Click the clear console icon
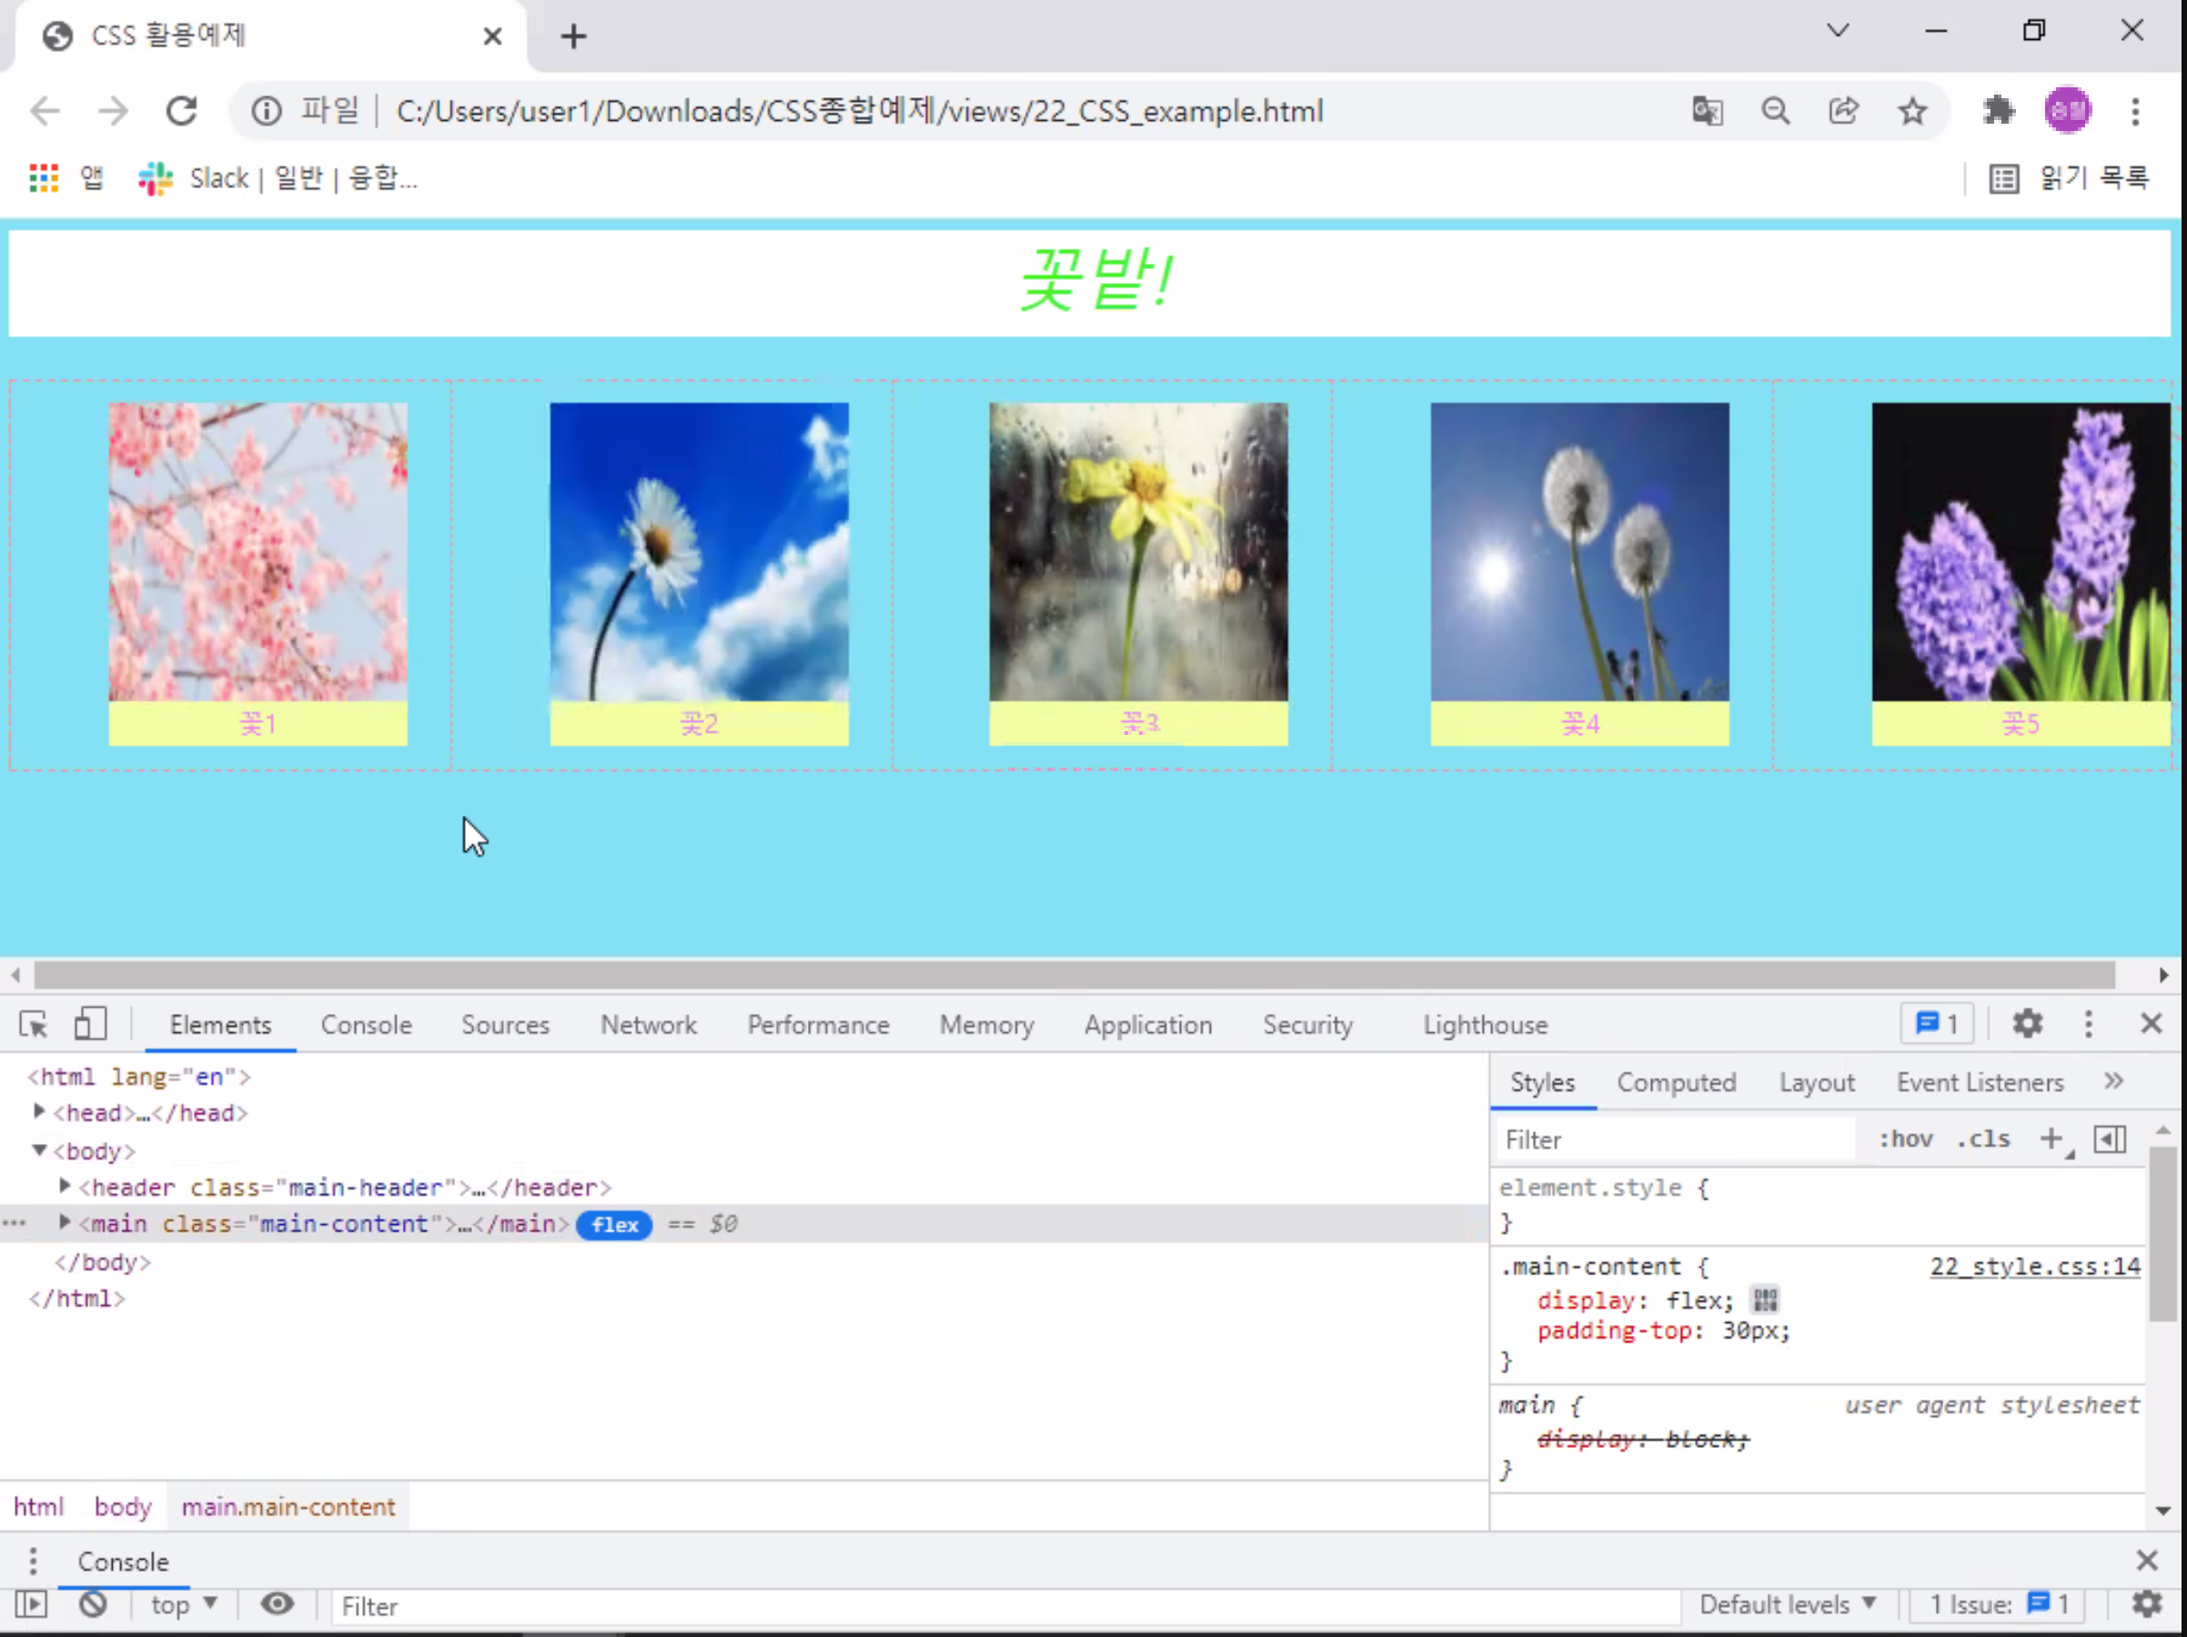This screenshot has height=1637, width=2187. click(x=93, y=1603)
